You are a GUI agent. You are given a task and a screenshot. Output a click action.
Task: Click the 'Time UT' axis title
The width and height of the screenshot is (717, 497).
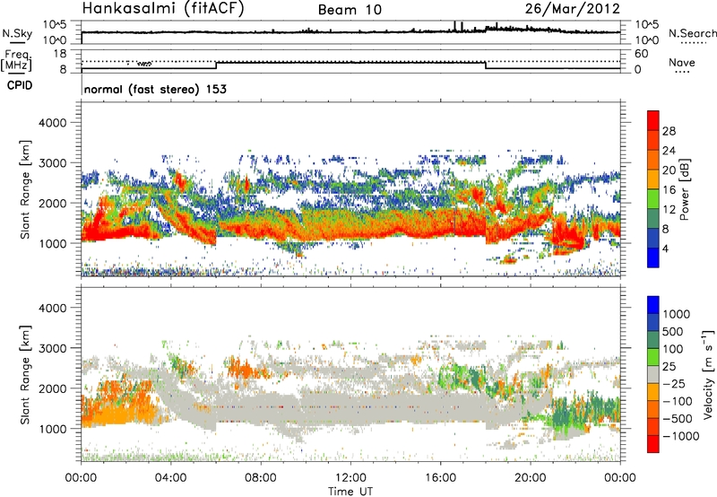350,492
